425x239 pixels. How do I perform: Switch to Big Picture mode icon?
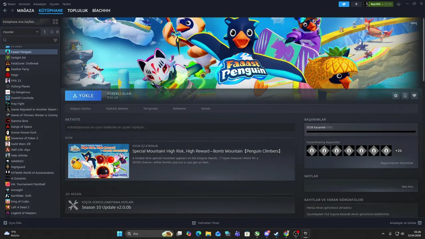tap(399, 4)
